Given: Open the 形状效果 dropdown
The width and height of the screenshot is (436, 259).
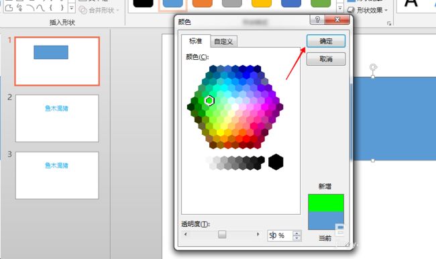Looking at the screenshot, I should (x=368, y=10).
